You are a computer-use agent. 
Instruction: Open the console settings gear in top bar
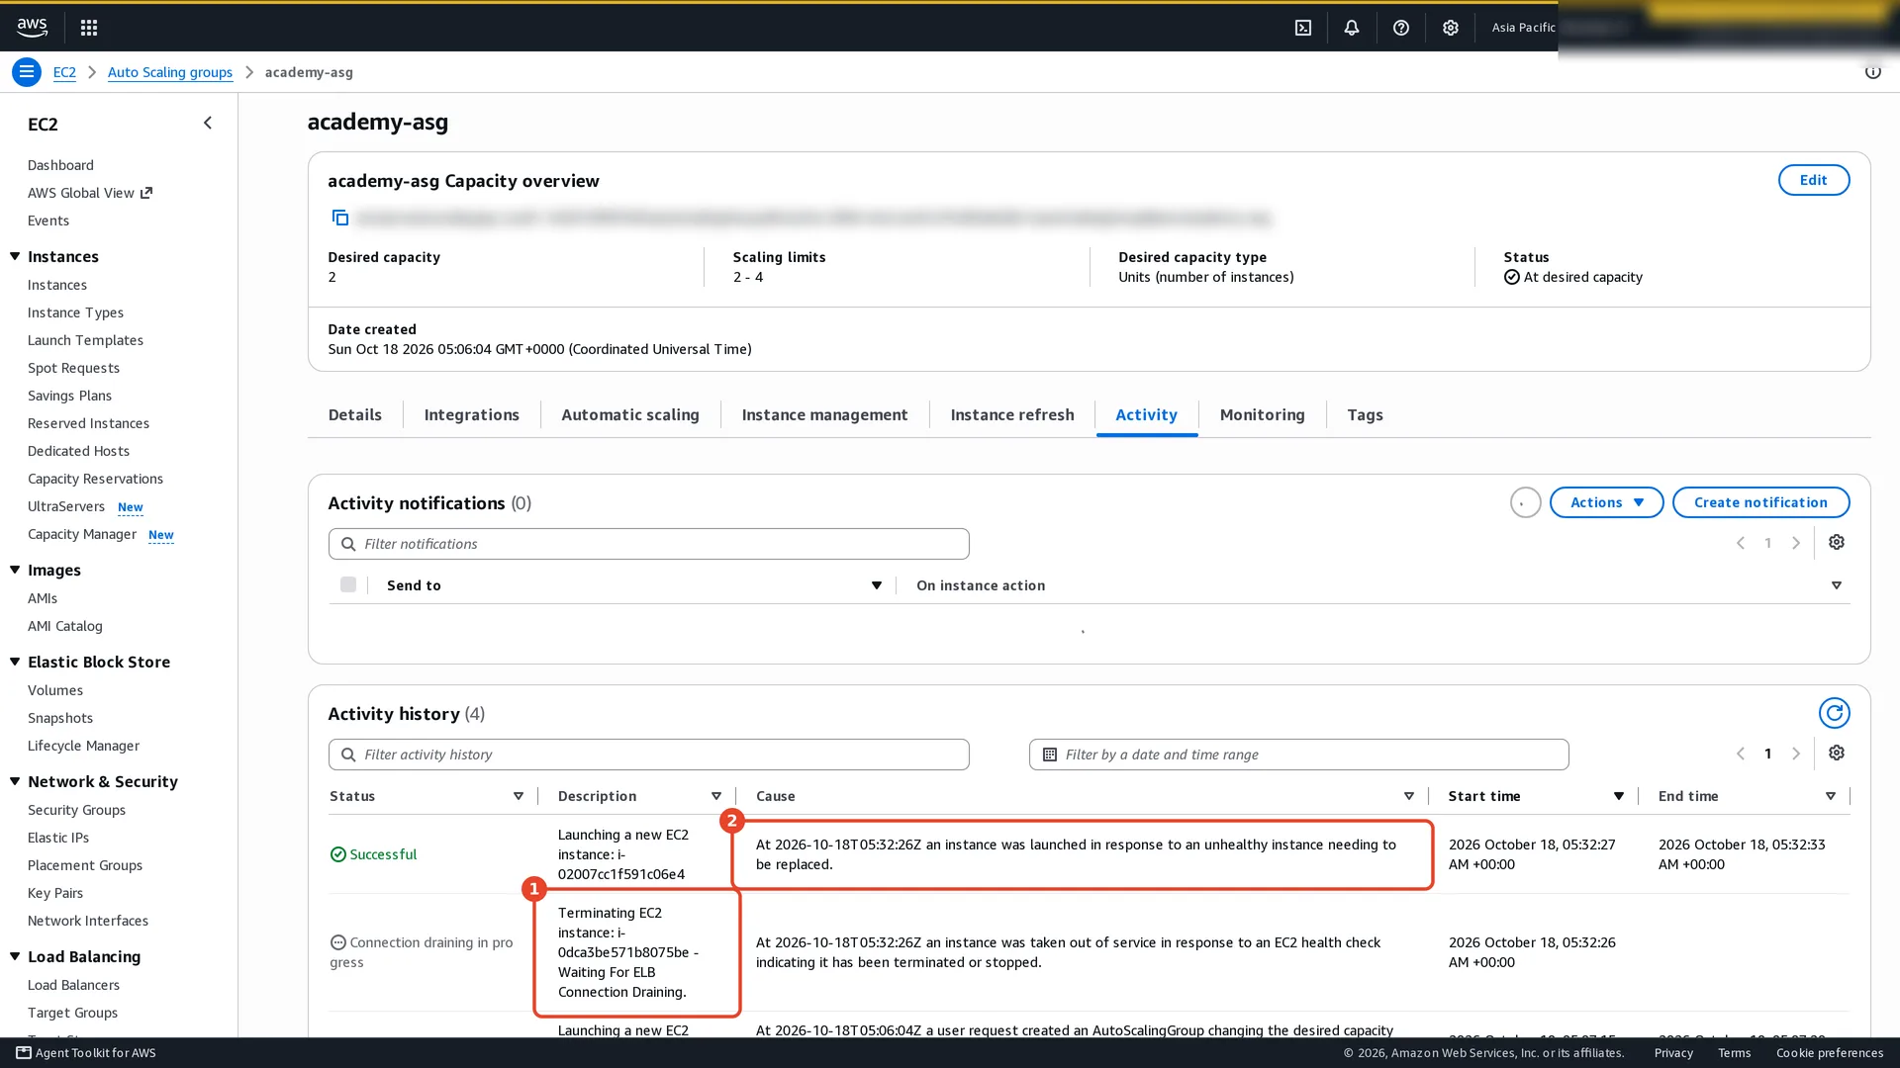click(x=1451, y=28)
